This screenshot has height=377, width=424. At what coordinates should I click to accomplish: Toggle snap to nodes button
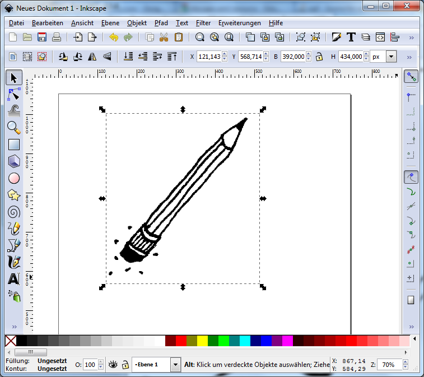point(411,177)
